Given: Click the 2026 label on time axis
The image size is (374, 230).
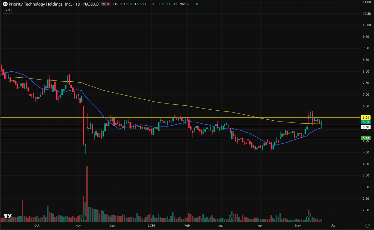Looking at the screenshot, I should [x=151, y=225].
